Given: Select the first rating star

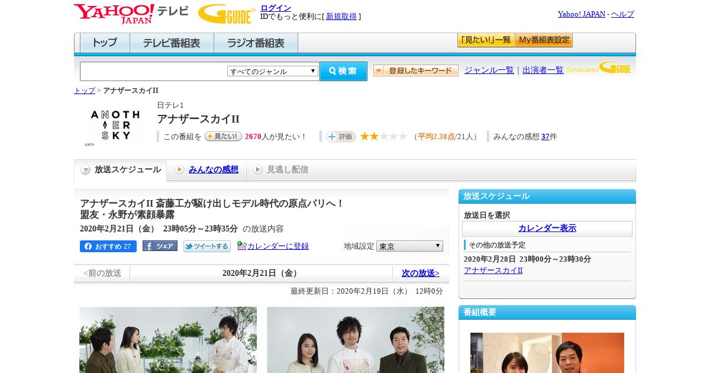Looking at the screenshot, I should (x=365, y=136).
